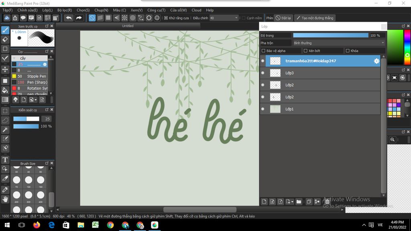The height and width of the screenshot is (231, 411).
Task: Choose the 100 size brush circle
Action: coord(28,180)
